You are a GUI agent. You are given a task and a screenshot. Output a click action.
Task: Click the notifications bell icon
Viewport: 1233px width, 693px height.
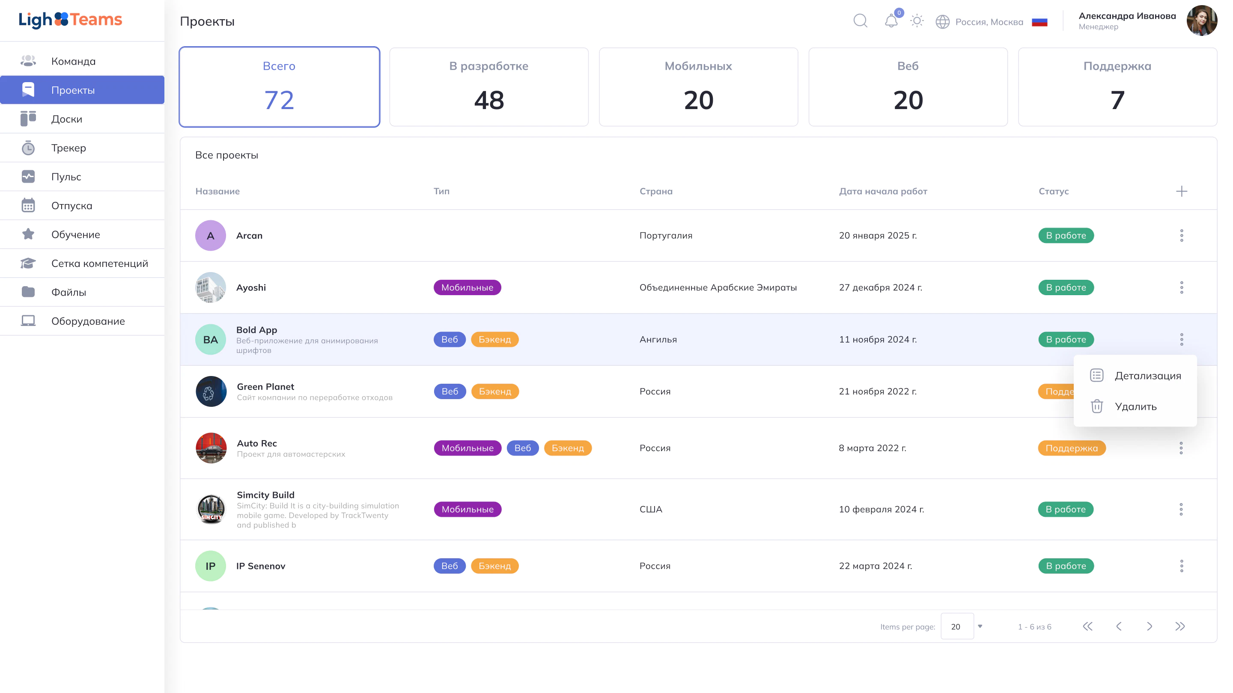(891, 21)
